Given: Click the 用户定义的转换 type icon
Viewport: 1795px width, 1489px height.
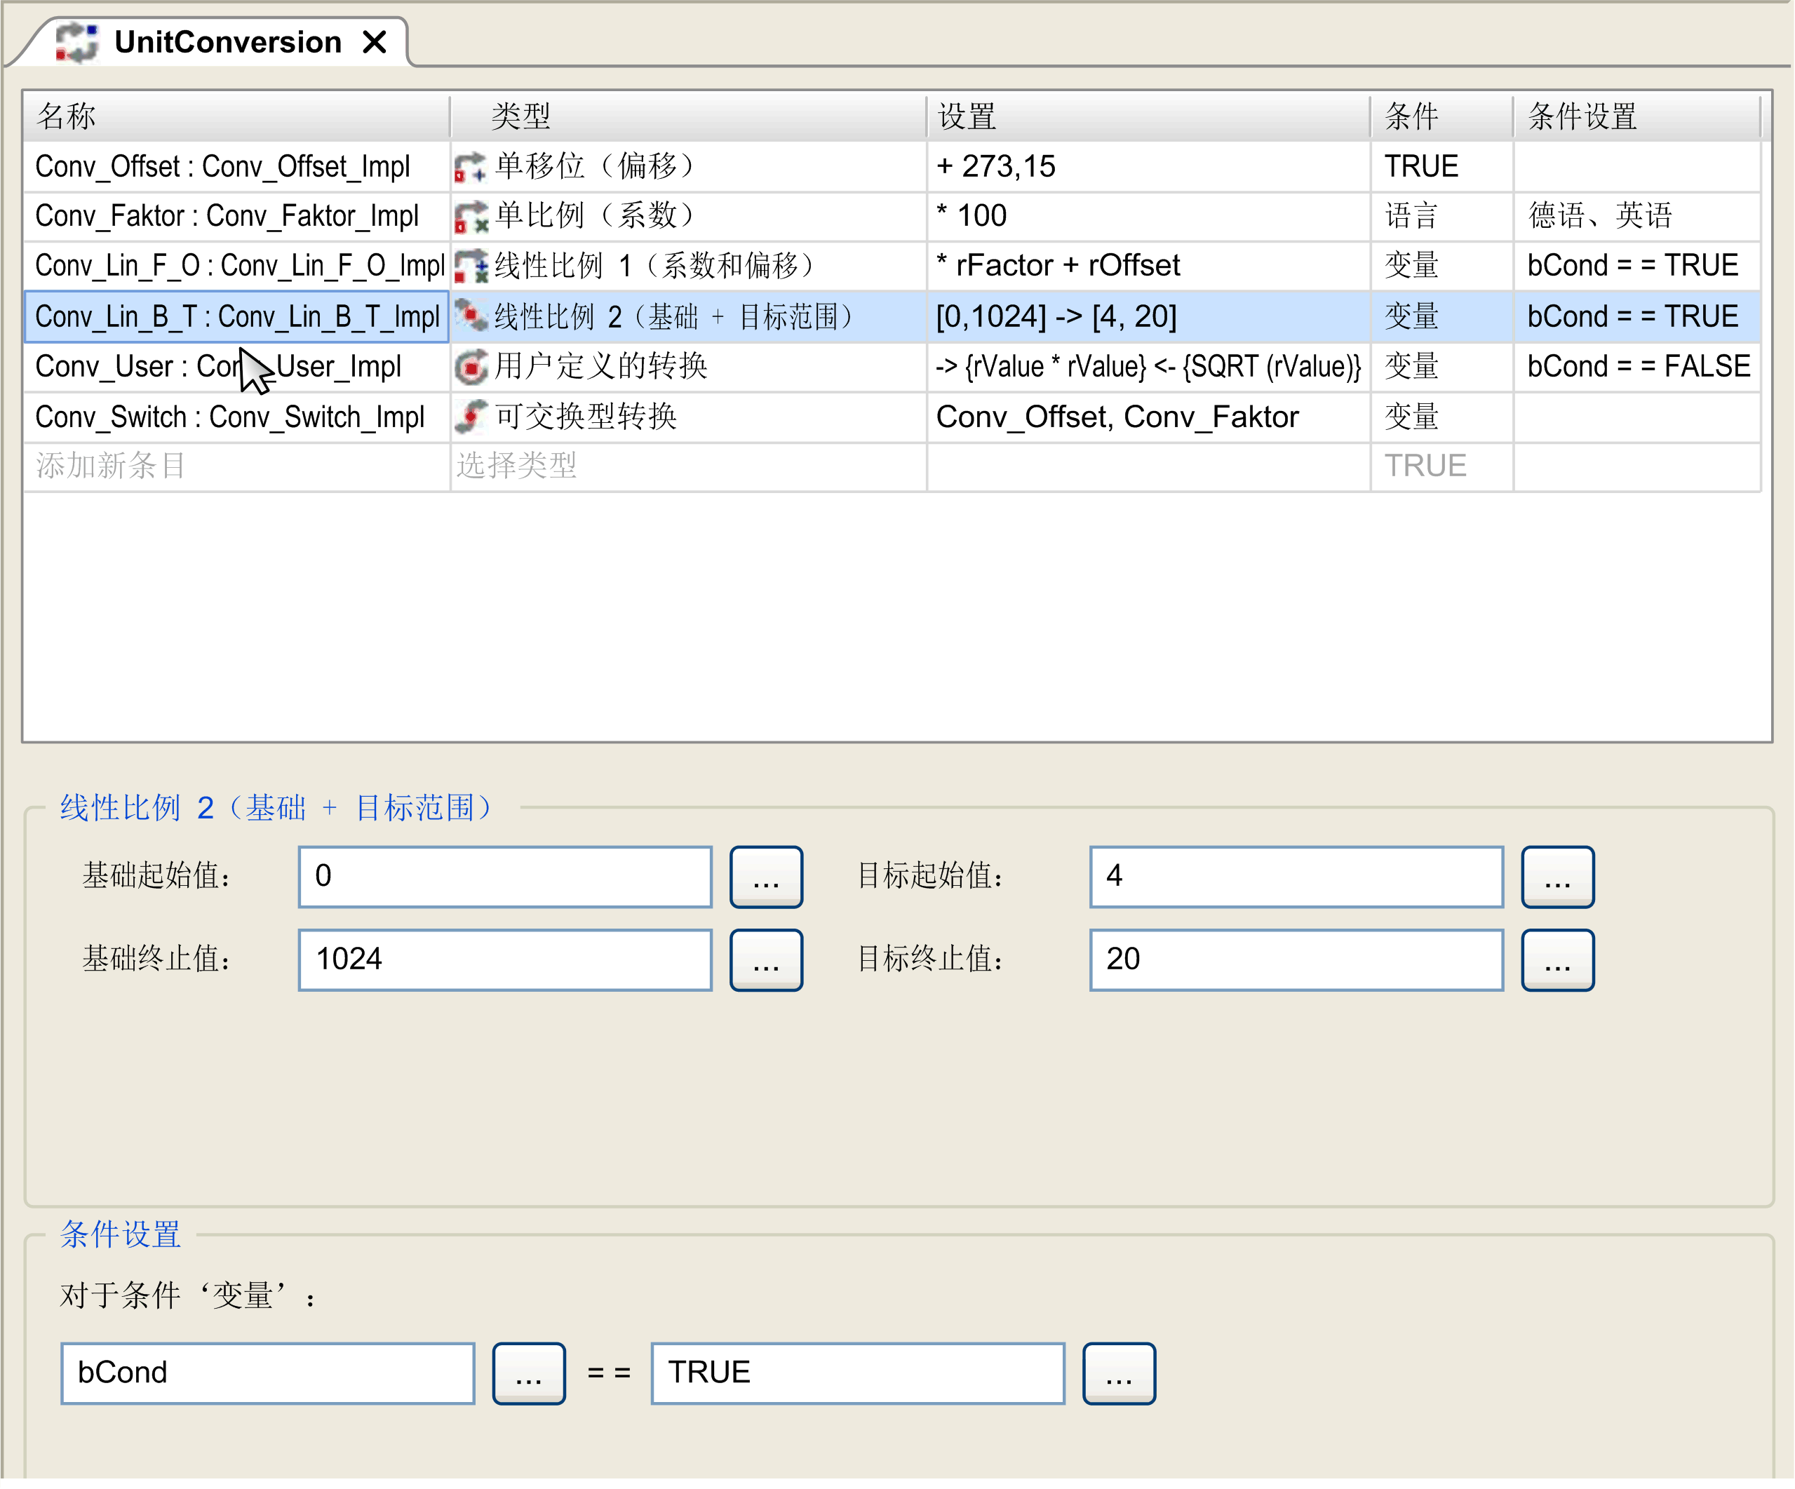Looking at the screenshot, I should pyautogui.click(x=469, y=367).
